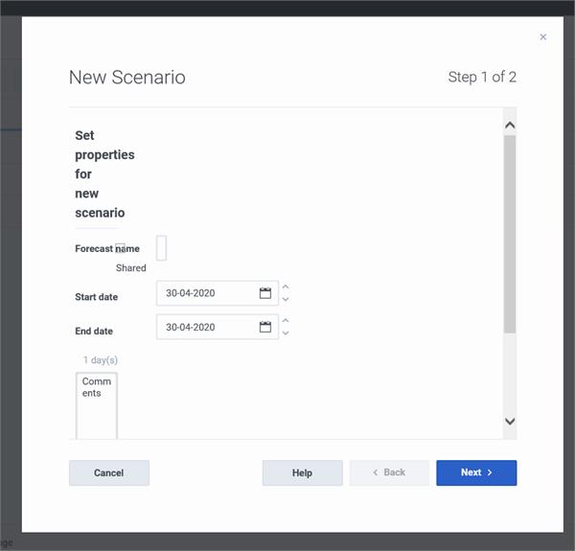
Task: Click the Comments text area
Action: click(x=97, y=405)
